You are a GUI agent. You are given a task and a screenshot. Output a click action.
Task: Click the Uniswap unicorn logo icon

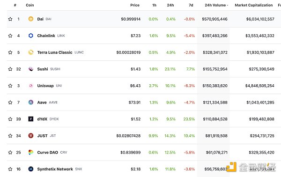click(31, 86)
